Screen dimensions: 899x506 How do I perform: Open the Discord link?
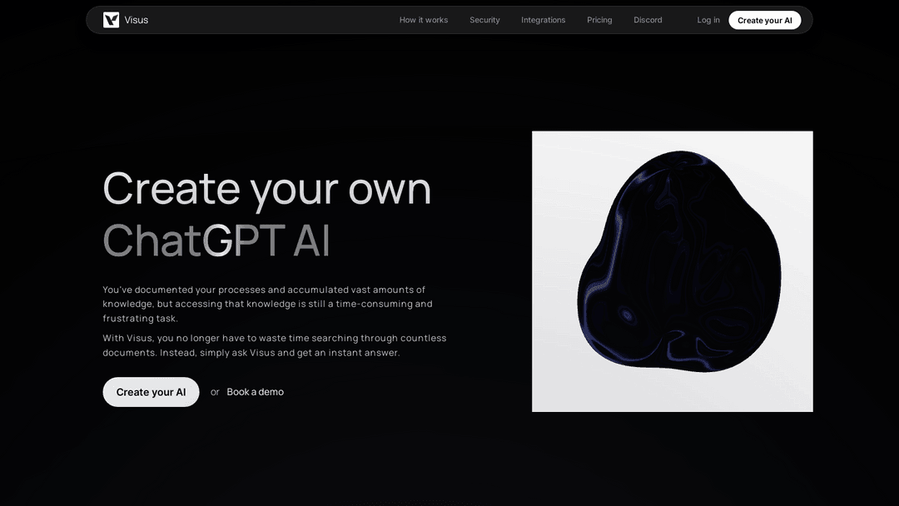click(x=648, y=20)
